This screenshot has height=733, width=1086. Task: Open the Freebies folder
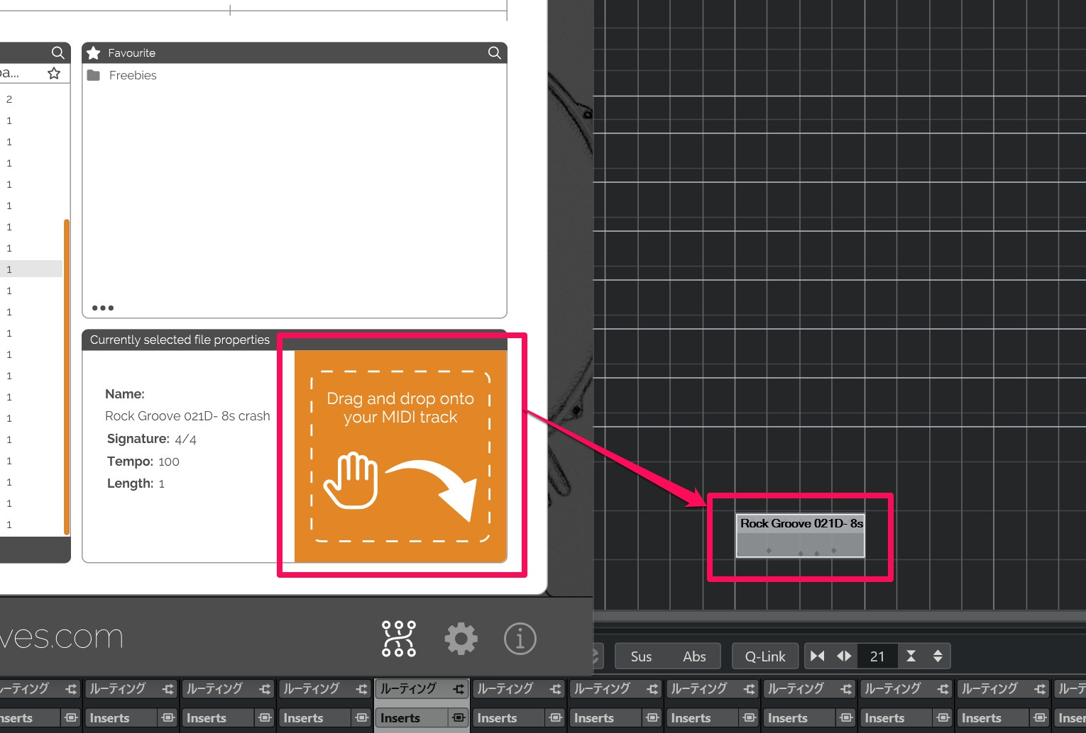(132, 75)
